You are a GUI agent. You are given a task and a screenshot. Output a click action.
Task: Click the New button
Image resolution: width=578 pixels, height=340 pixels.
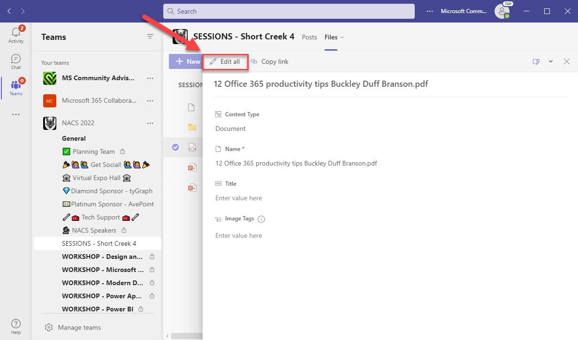click(x=187, y=61)
